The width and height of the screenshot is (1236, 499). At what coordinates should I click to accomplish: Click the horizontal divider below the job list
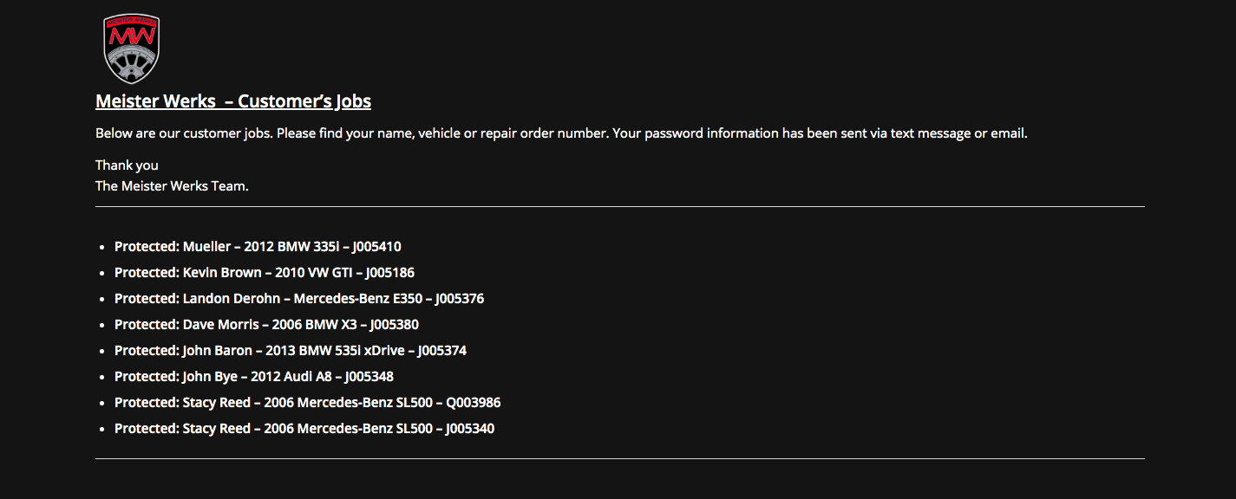[620, 458]
